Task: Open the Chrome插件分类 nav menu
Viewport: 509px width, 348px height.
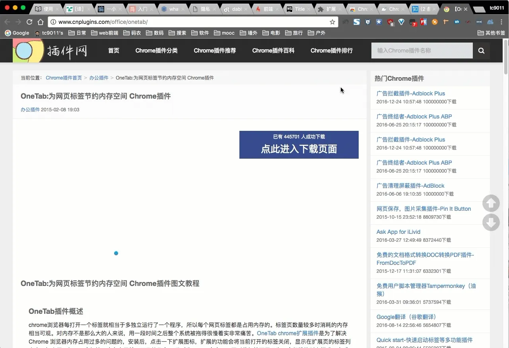Action: pos(156,51)
